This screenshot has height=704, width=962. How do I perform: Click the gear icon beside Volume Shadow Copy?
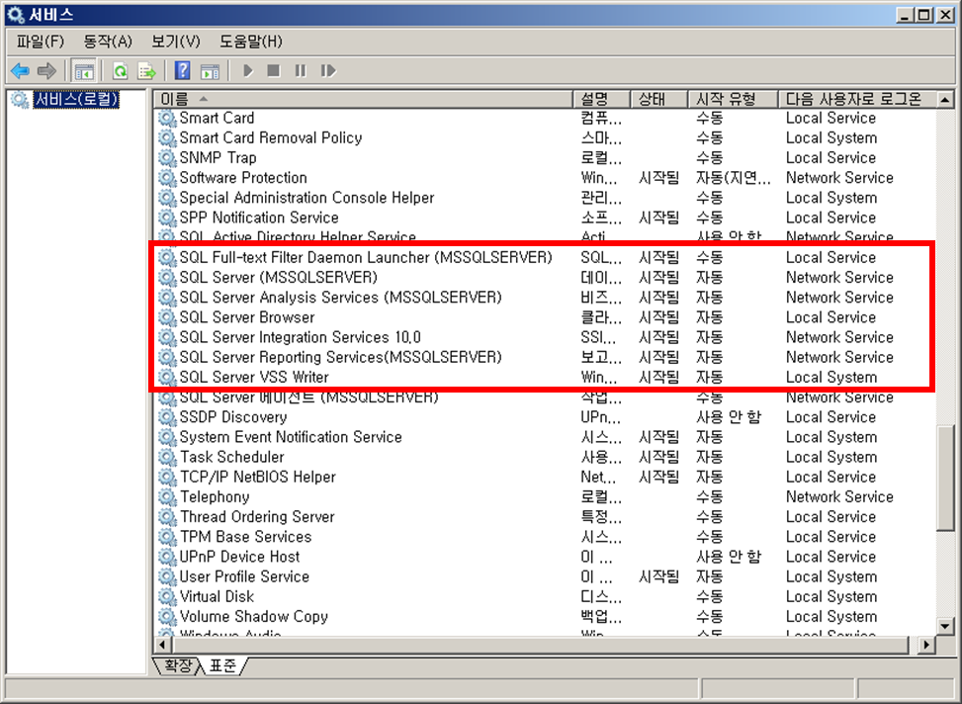[167, 617]
